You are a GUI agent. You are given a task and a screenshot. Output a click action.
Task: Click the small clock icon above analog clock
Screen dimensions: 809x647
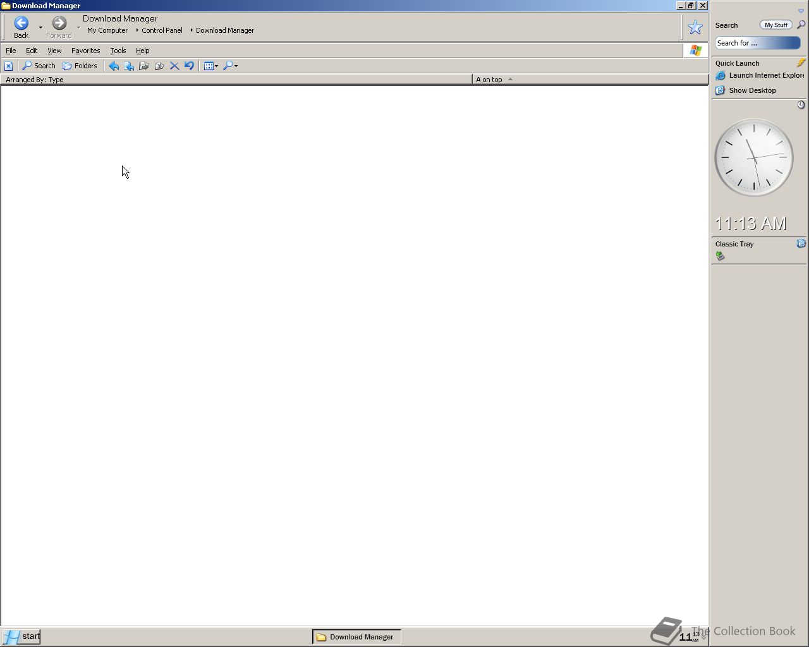pos(801,105)
